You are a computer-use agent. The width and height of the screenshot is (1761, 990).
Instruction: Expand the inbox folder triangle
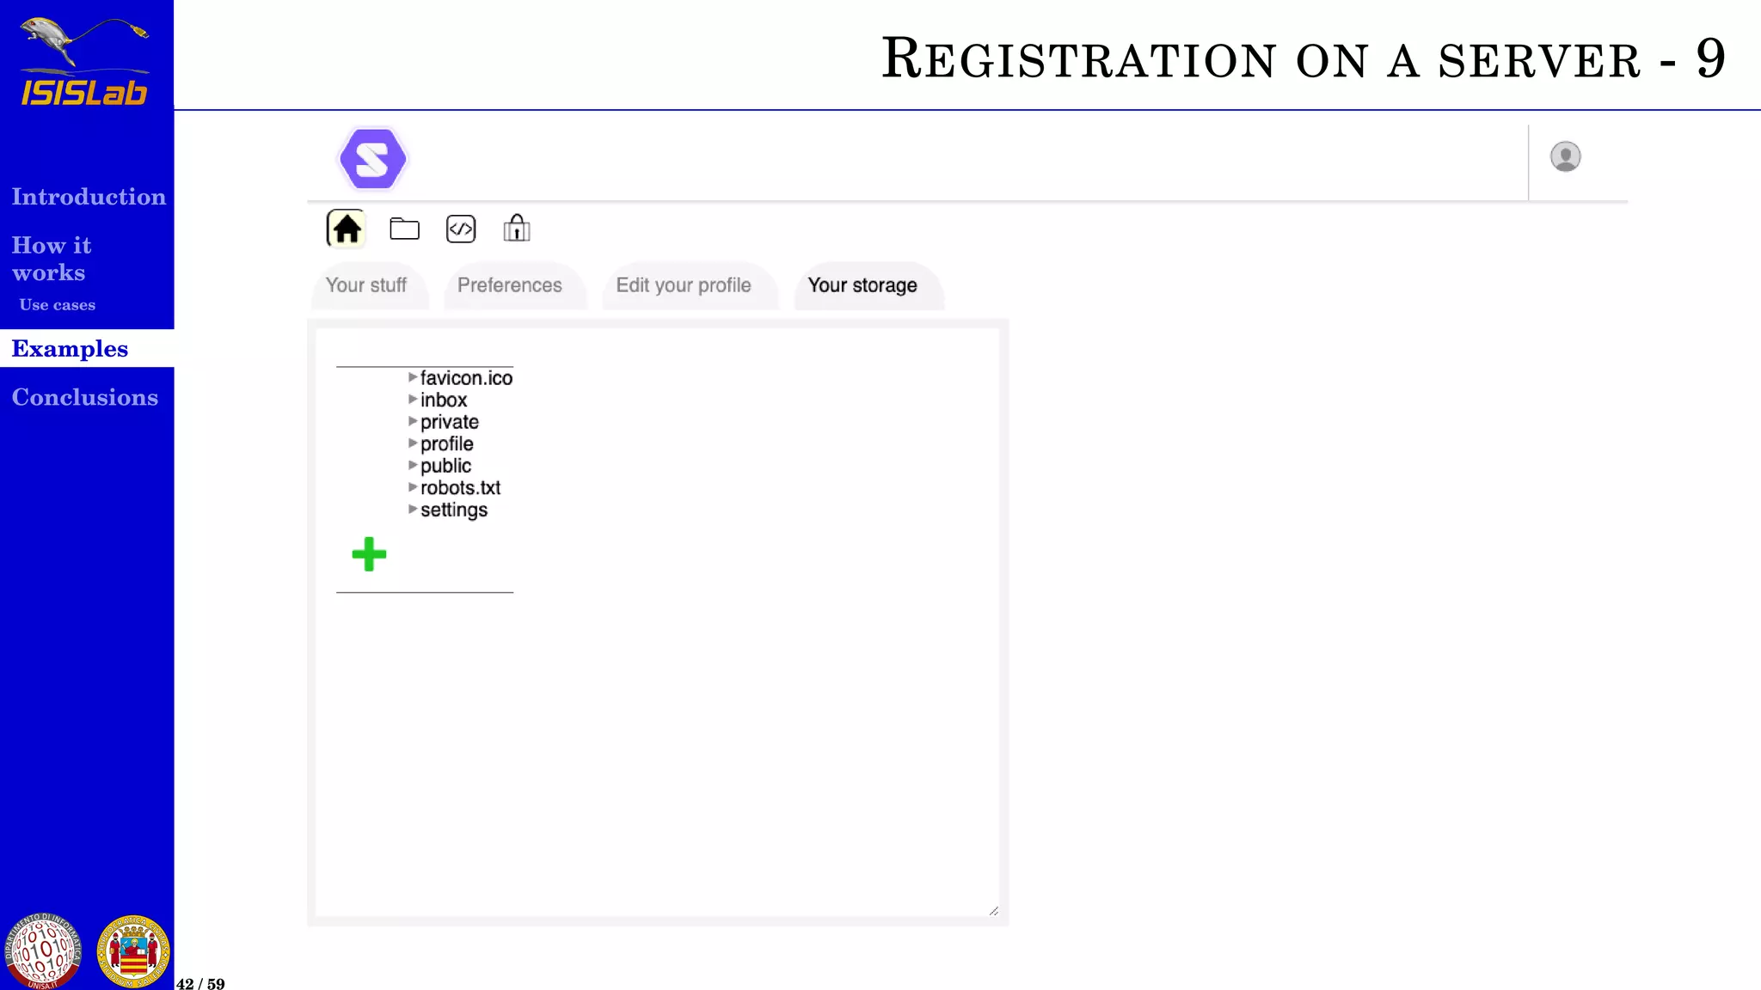tap(413, 400)
